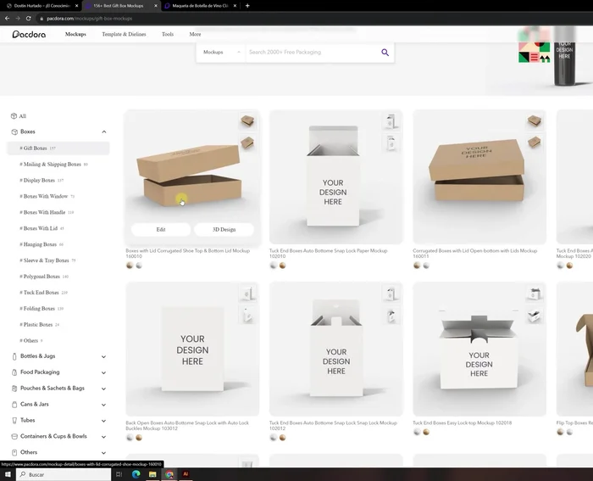Open the Tuck End Boxes Mockup 102010 thumbnail
Screen dimensions: 593x481
click(x=335, y=177)
